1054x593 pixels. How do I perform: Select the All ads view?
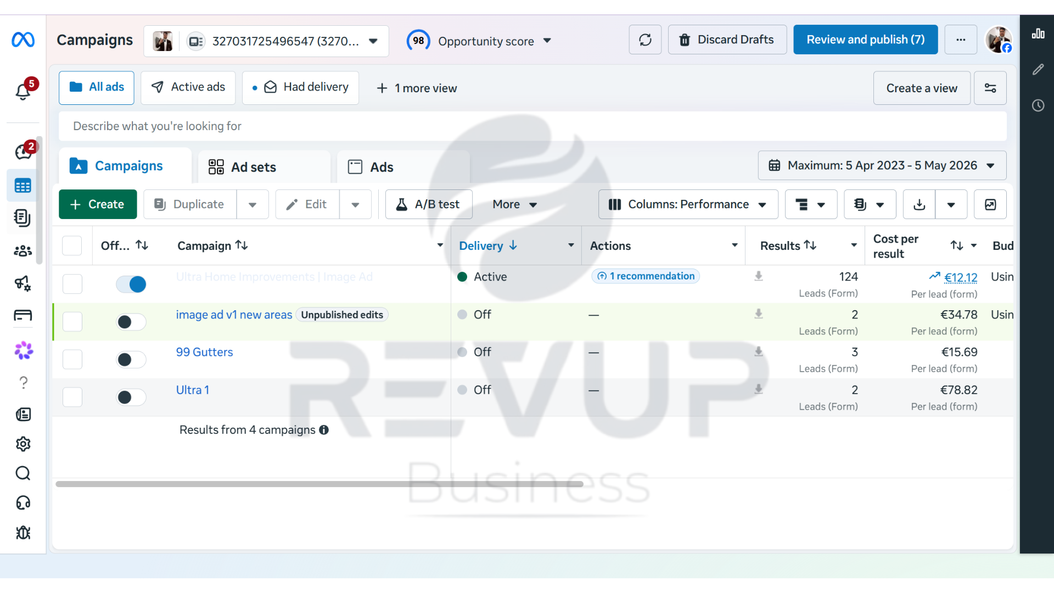point(97,87)
